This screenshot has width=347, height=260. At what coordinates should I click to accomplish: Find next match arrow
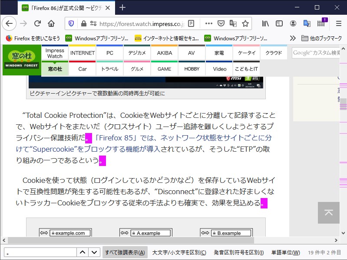(94, 252)
